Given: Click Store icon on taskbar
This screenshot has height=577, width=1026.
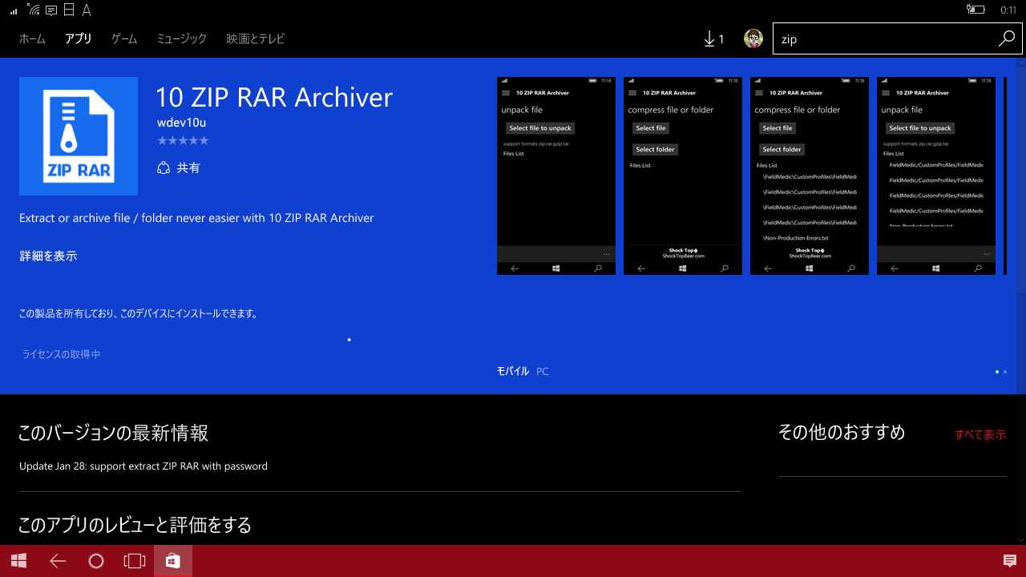Looking at the screenshot, I should (173, 561).
